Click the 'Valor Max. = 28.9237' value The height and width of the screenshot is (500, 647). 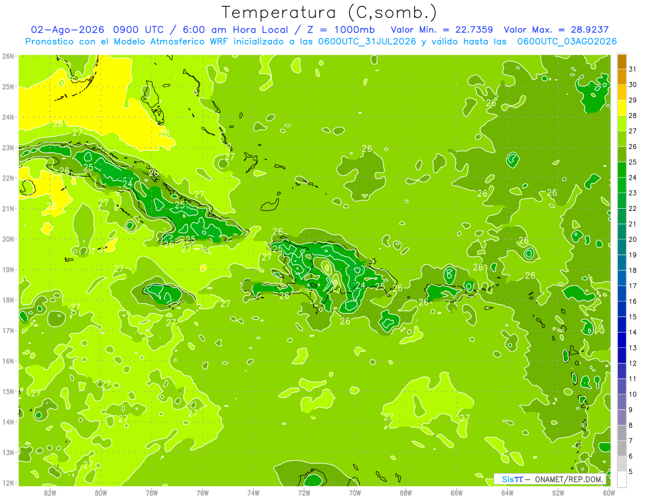tap(556, 30)
